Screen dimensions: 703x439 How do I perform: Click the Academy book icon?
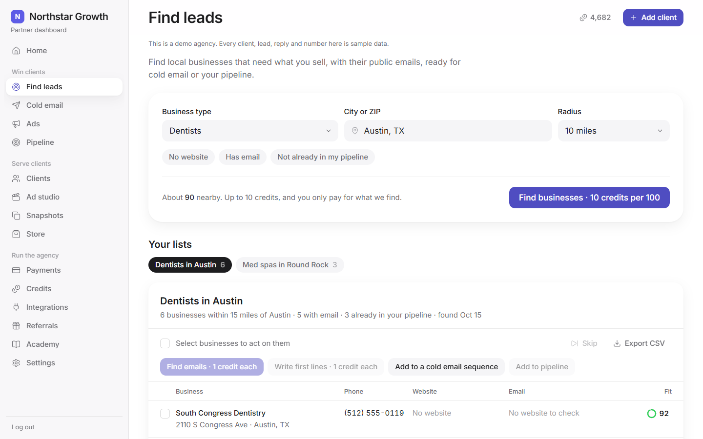(x=16, y=344)
